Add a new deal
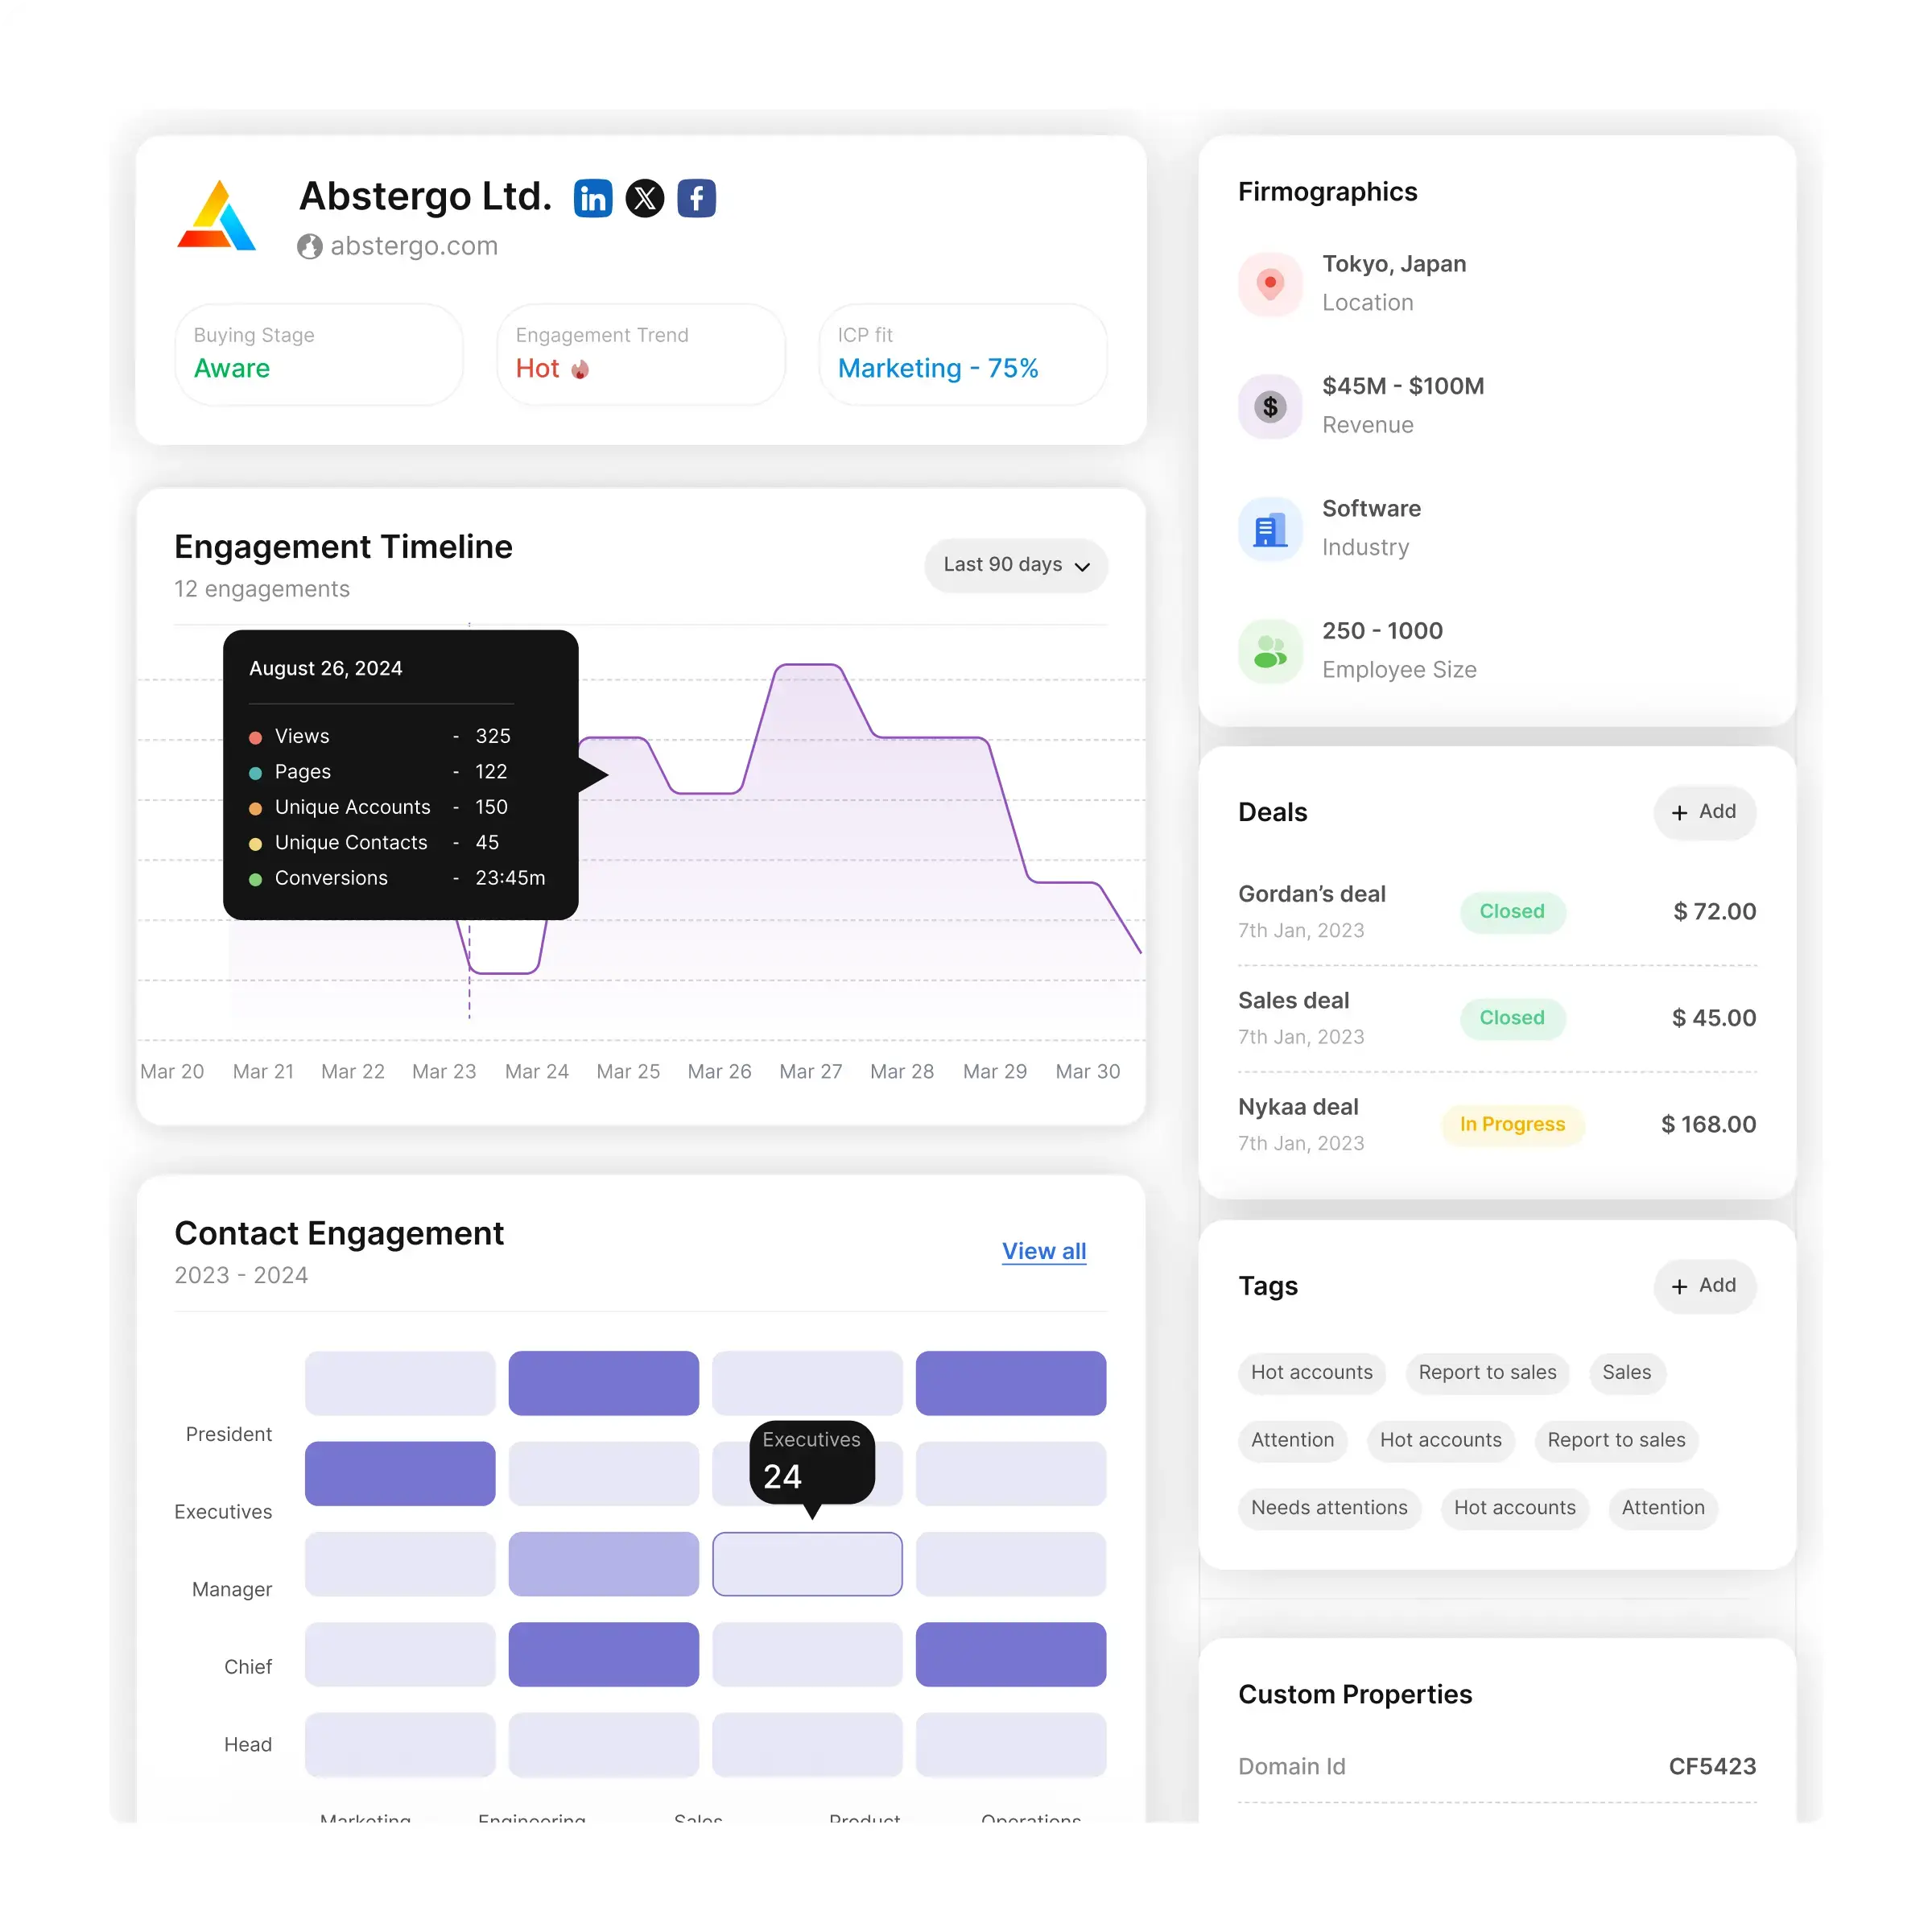The width and height of the screenshot is (1932, 1932). click(1704, 812)
